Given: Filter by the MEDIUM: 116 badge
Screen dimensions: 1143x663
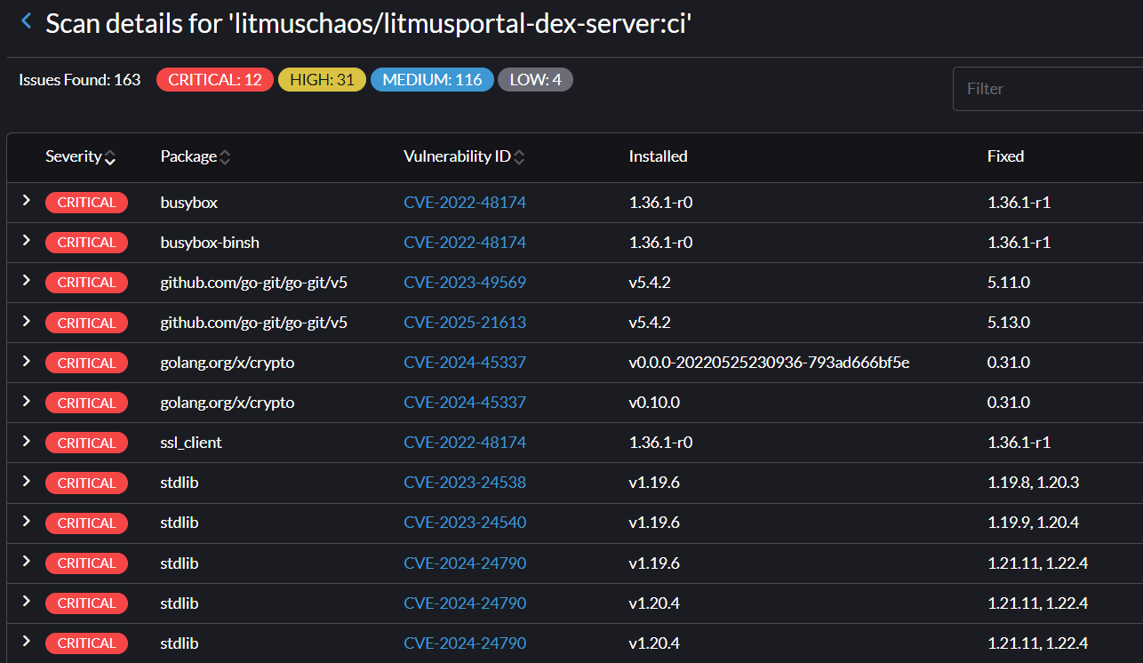Looking at the screenshot, I should point(432,80).
